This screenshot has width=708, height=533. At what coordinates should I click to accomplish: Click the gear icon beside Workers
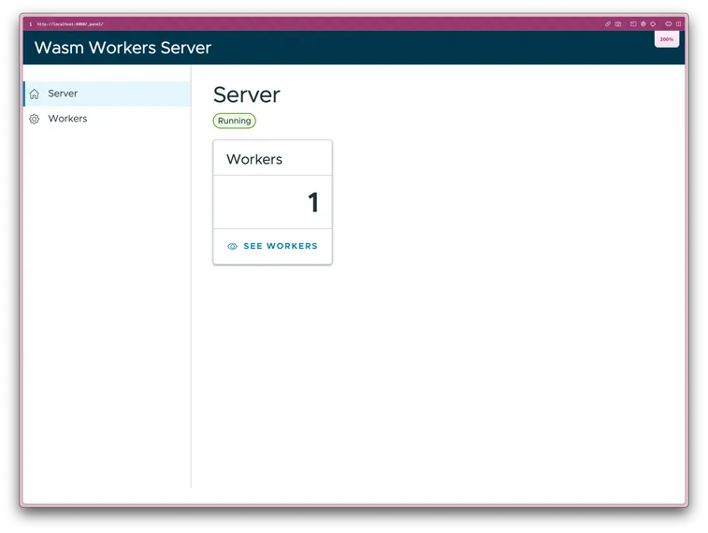35,119
